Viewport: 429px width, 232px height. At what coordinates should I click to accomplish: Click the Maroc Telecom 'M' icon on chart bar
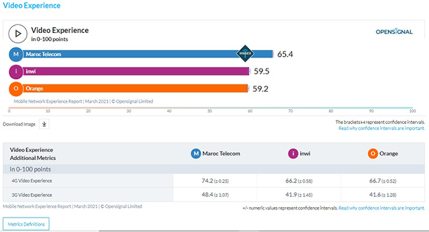(x=16, y=54)
